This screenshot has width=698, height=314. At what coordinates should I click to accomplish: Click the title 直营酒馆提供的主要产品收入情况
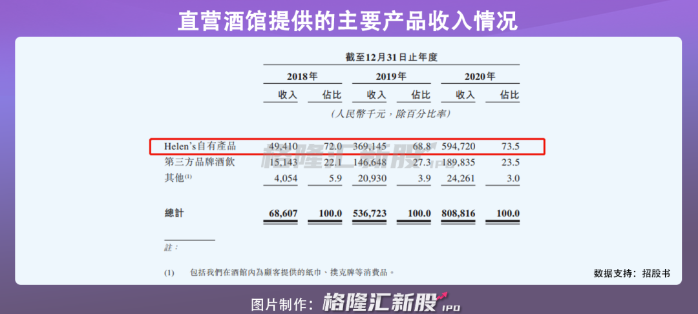tap(348, 21)
